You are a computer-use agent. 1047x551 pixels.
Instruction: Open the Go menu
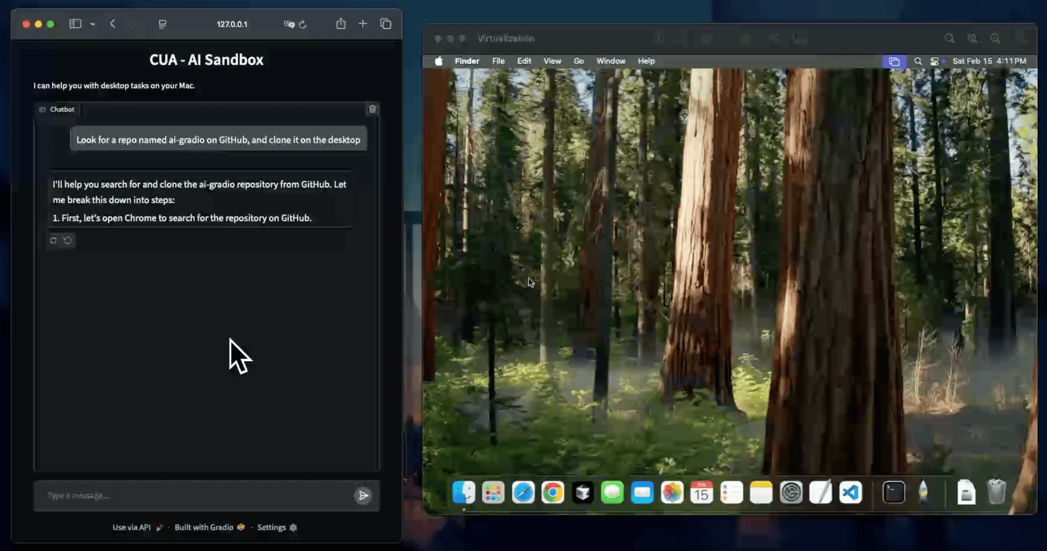click(x=578, y=61)
